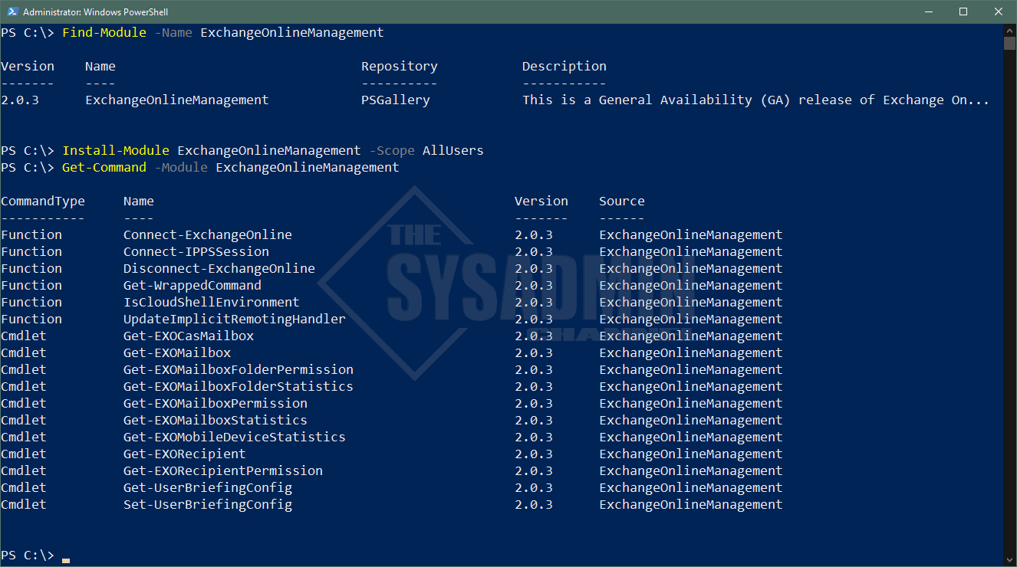Click the Description column header
Viewport: 1017px width, 567px height.
pyautogui.click(x=564, y=66)
